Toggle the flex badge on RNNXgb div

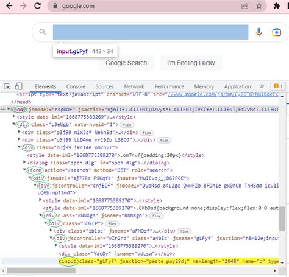[x=156, y=216]
